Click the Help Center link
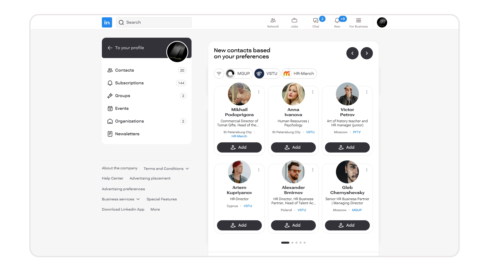 coord(112,178)
